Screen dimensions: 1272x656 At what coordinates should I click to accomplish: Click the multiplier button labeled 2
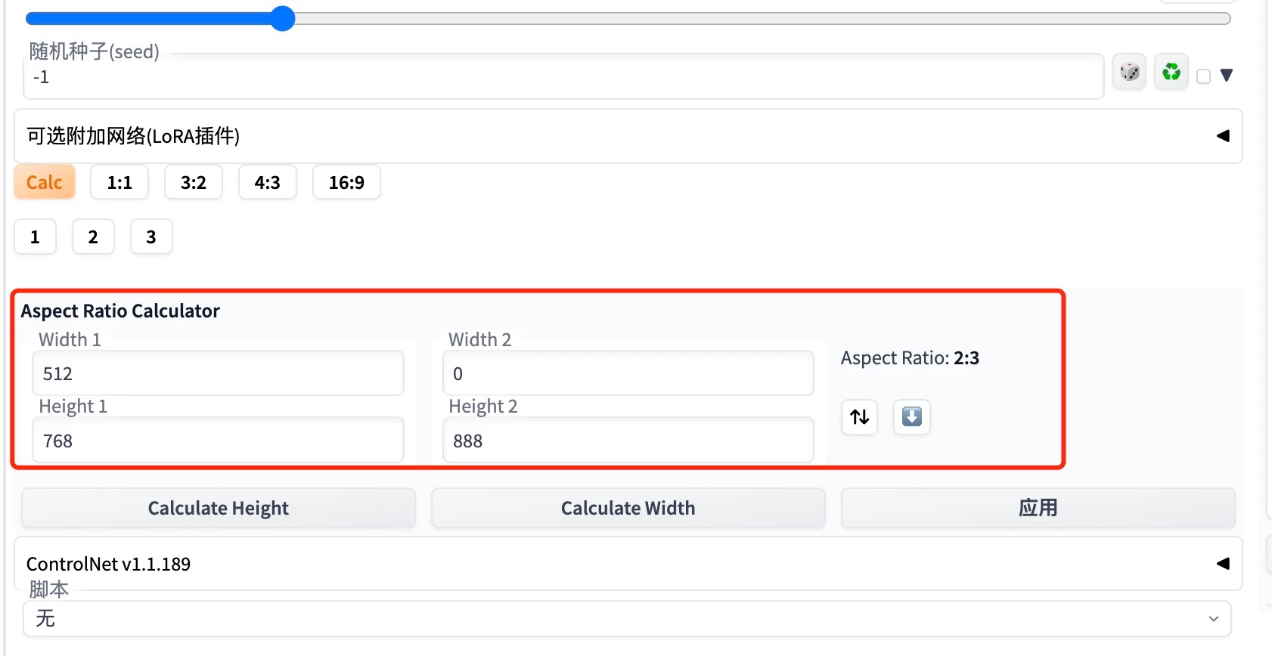93,237
